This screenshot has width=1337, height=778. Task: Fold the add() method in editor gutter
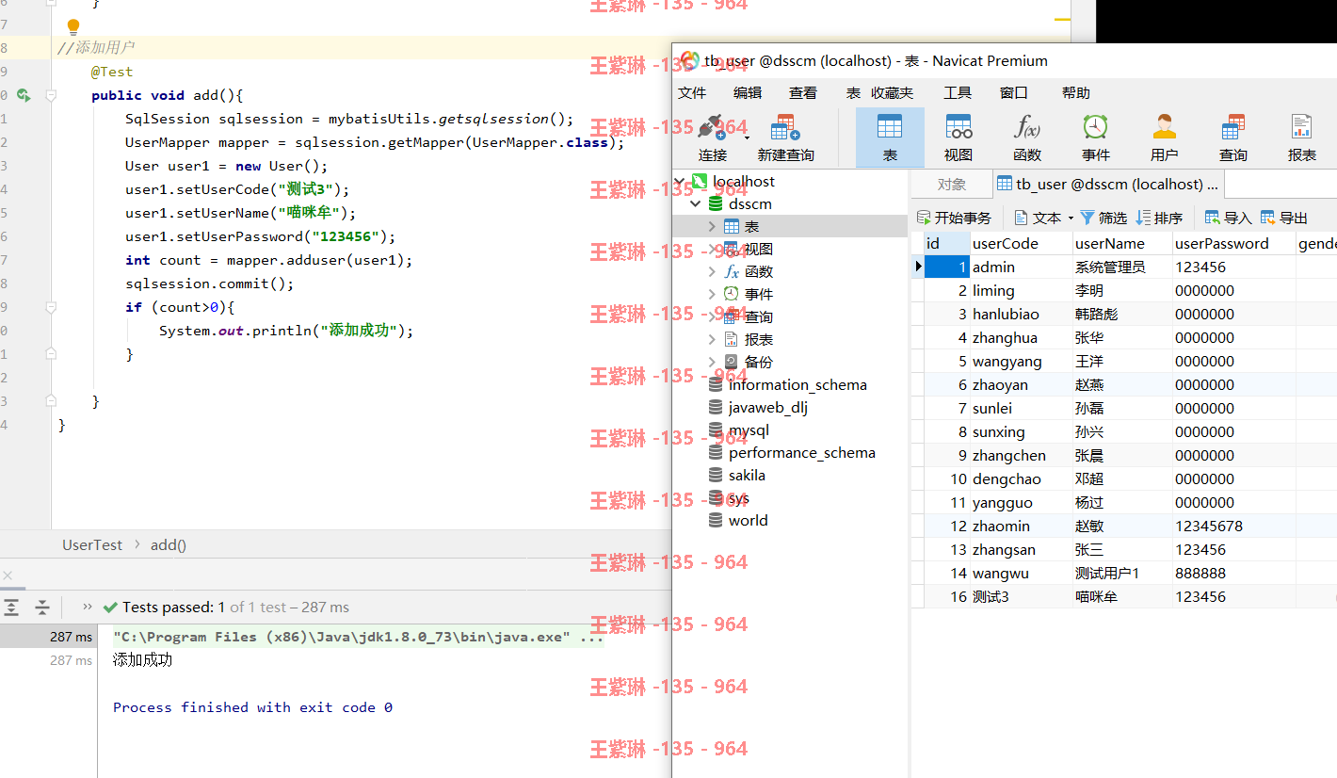(51, 95)
